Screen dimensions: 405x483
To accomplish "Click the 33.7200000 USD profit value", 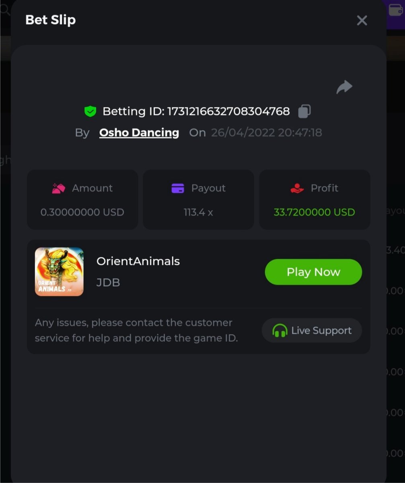I will pos(314,212).
